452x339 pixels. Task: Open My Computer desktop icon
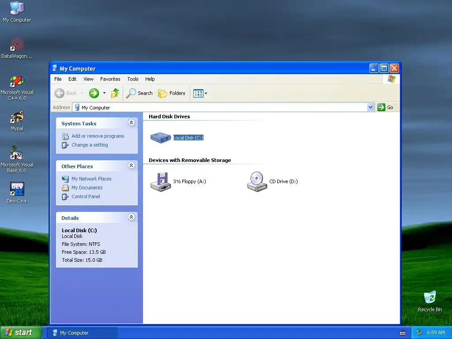[x=17, y=12]
